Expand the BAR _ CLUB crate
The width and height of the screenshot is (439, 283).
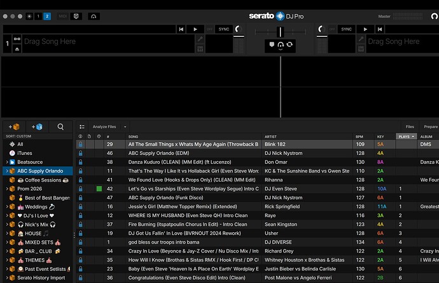point(7,251)
